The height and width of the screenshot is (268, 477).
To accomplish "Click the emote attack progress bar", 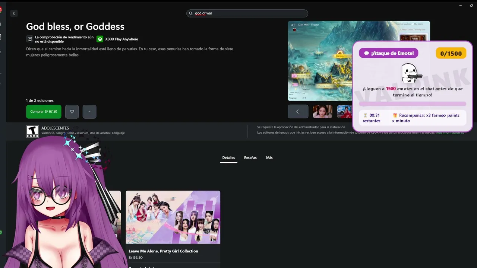I will pos(413,104).
